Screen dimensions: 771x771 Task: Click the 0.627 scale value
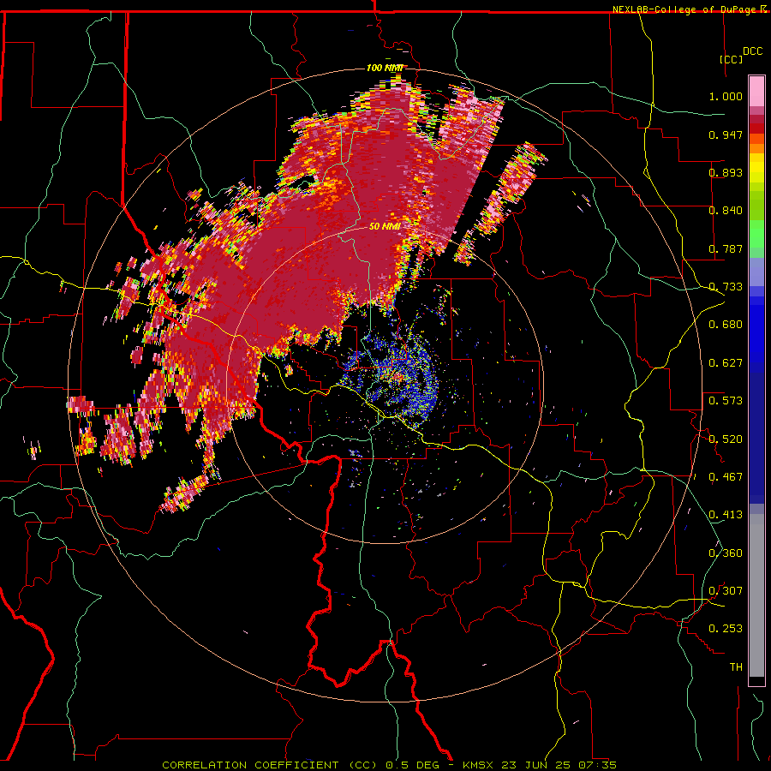726,363
